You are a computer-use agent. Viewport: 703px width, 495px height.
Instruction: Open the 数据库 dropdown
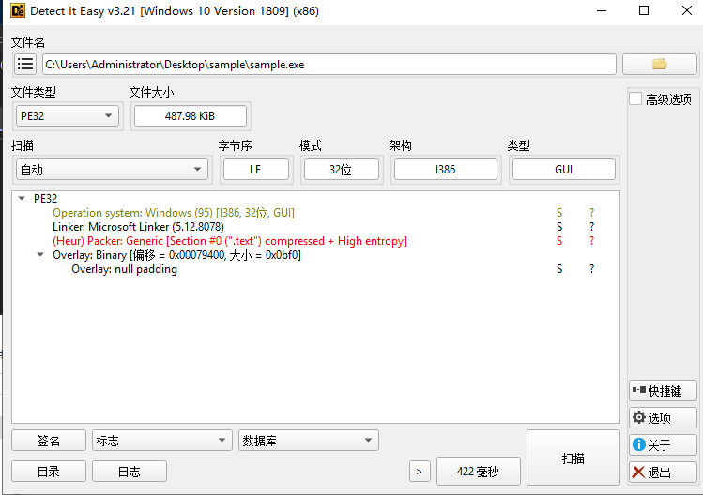point(309,441)
